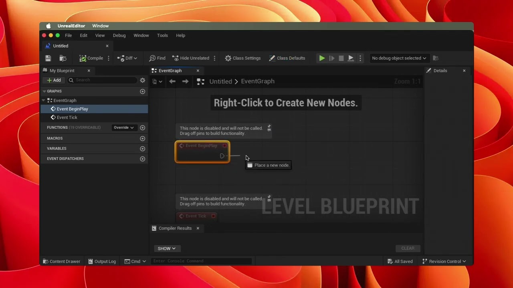The image size is (513, 288).
Task: Click the My Blueprint search field
Action: click(103, 80)
